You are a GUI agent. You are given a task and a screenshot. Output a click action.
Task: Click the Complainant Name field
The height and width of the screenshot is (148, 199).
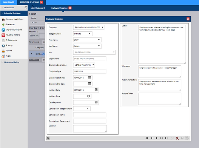click(x=89, y=115)
